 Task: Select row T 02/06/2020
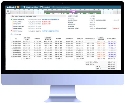point(64,44)
